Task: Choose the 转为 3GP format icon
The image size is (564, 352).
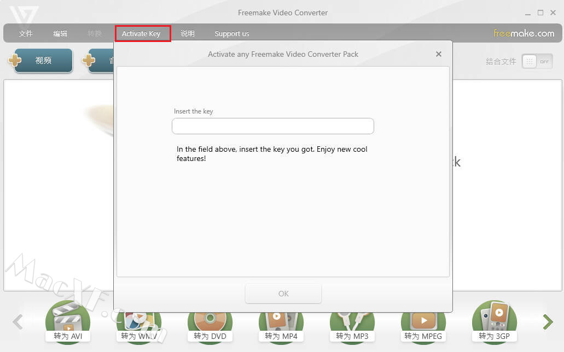Action: (x=494, y=323)
